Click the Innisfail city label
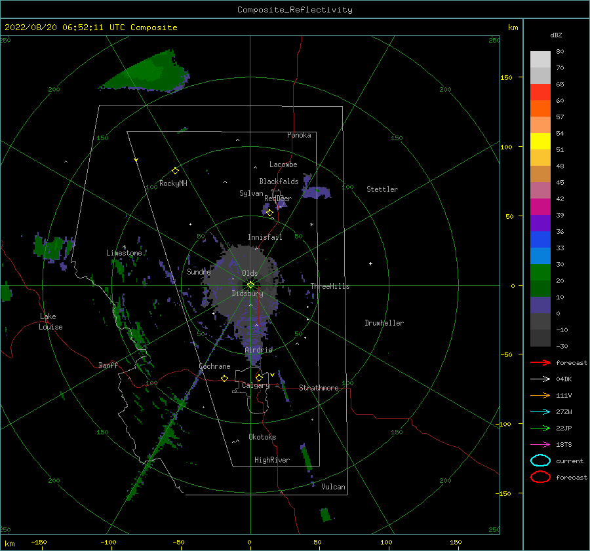The height and width of the screenshot is (551, 590). 265,237
